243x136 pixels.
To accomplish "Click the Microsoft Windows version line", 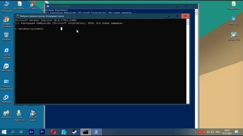I will pyautogui.click(x=46, y=20).
